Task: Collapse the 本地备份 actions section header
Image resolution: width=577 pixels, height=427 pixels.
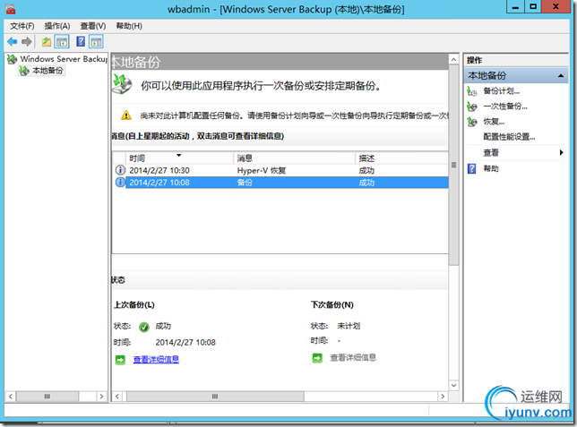Action: coord(516,76)
